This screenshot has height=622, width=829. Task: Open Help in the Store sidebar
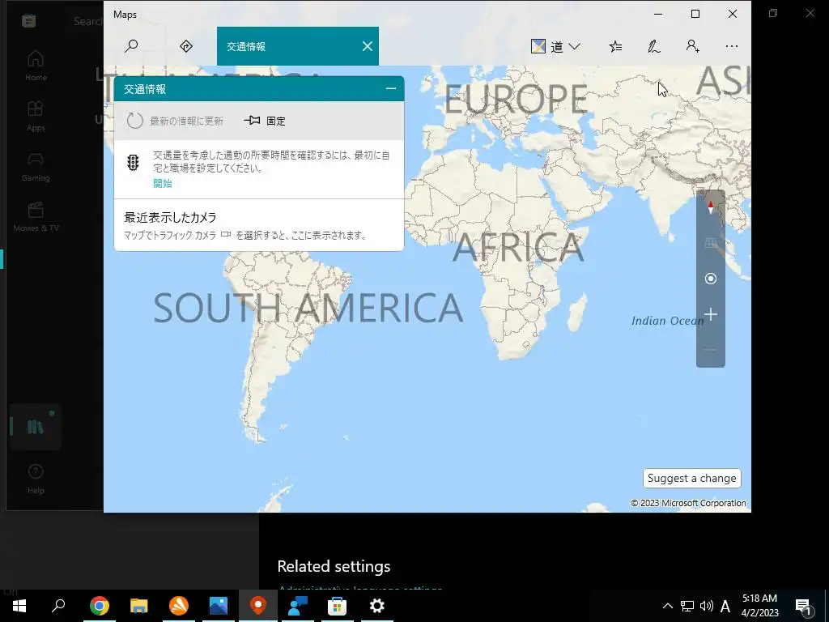(36, 479)
